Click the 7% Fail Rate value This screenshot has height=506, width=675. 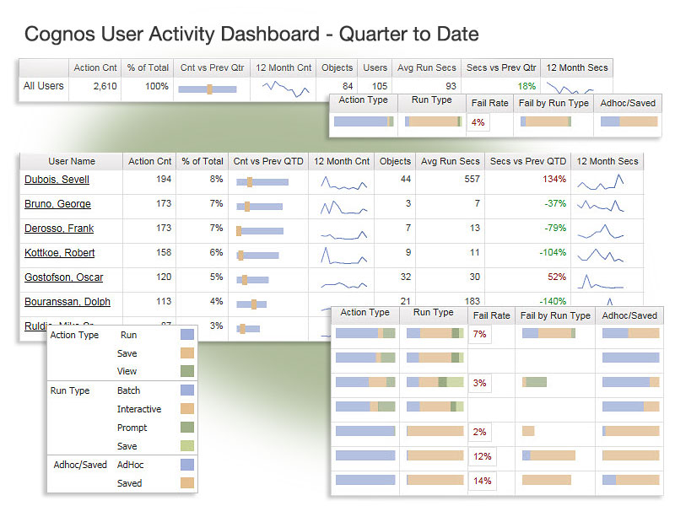click(x=479, y=334)
